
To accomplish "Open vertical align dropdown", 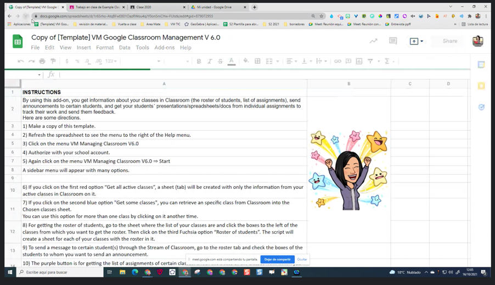I will click(x=307, y=62).
